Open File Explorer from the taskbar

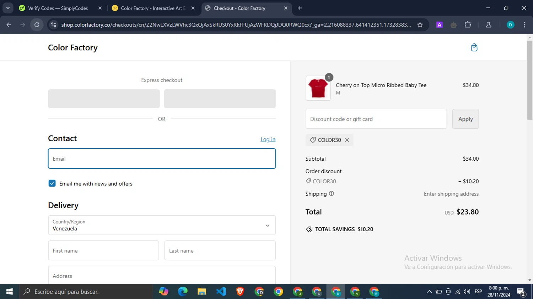(x=202, y=292)
